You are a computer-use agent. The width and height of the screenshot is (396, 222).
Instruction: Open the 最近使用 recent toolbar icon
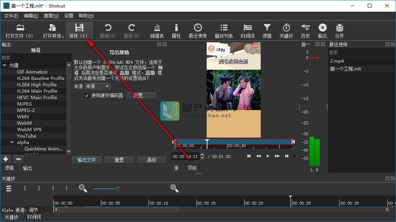(x=198, y=31)
